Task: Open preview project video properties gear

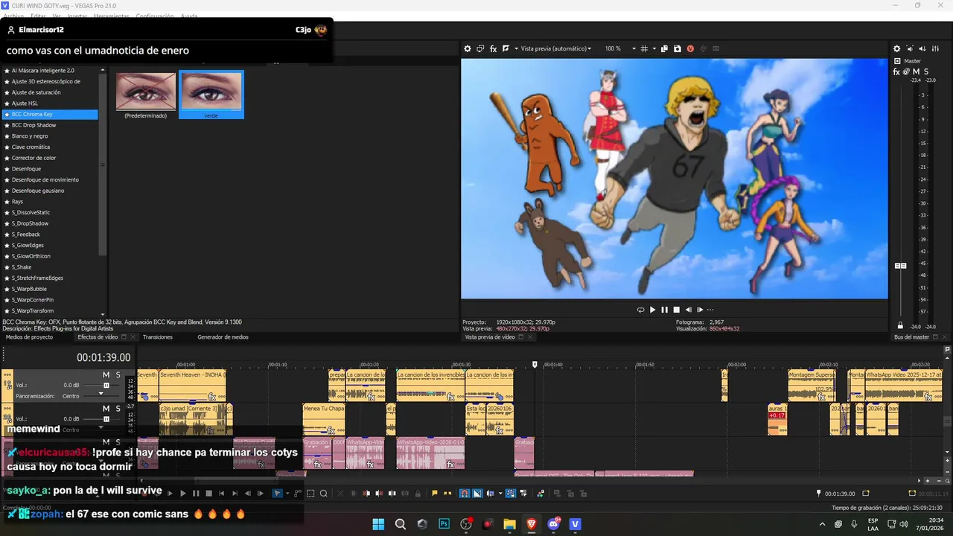Action: pyautogui.click(x=468, y=48)
